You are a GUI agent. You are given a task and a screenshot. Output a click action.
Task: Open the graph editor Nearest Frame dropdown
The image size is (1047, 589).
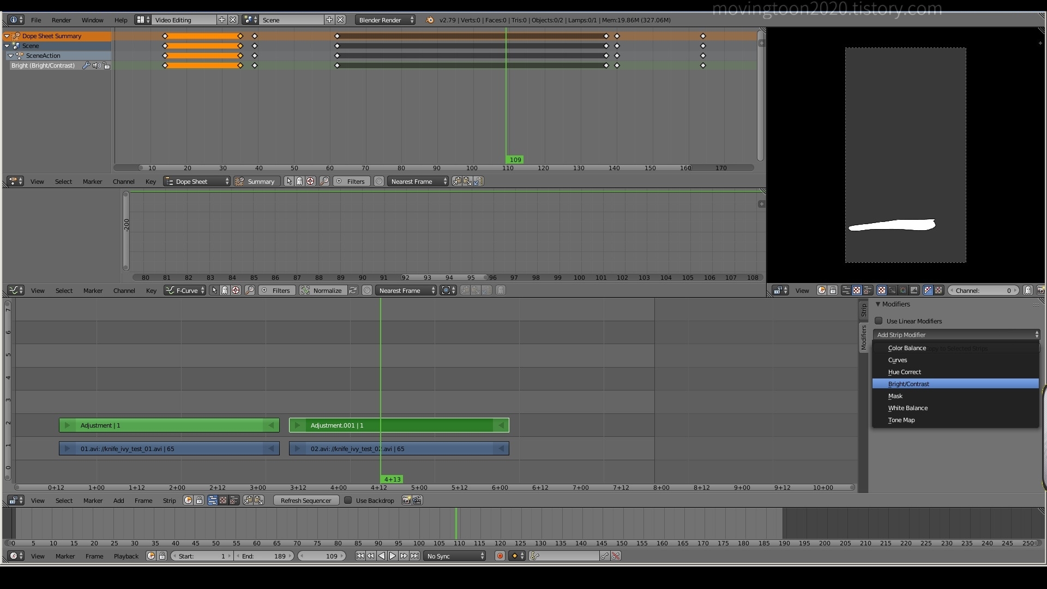point(406,291)
